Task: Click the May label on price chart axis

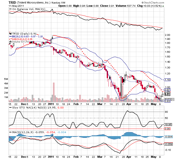Action: [153, 104]
